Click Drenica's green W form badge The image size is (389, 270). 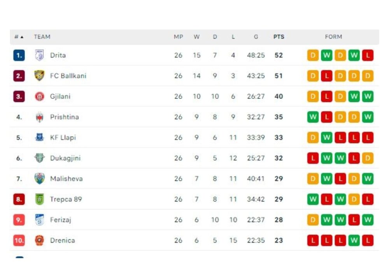point(354,240)
